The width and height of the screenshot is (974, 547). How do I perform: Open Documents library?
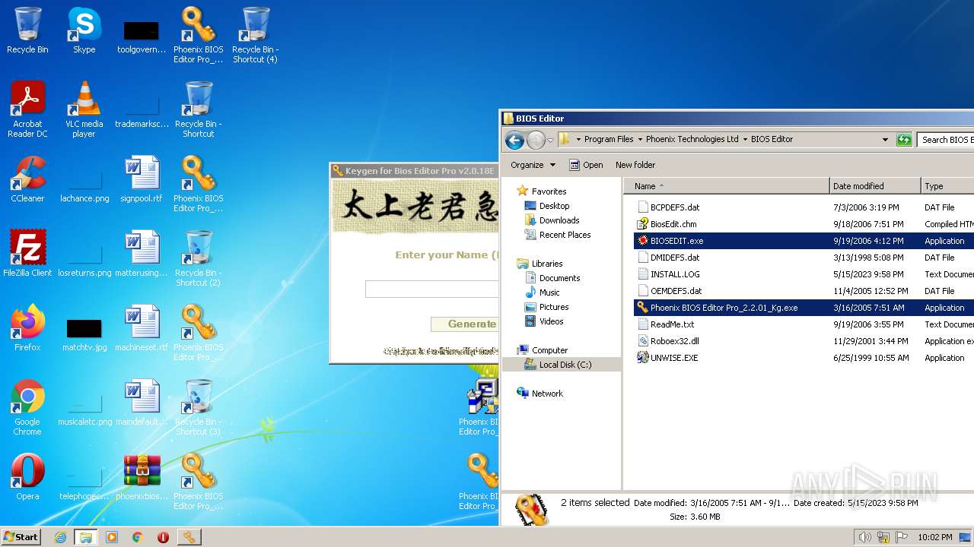(559, 278)
